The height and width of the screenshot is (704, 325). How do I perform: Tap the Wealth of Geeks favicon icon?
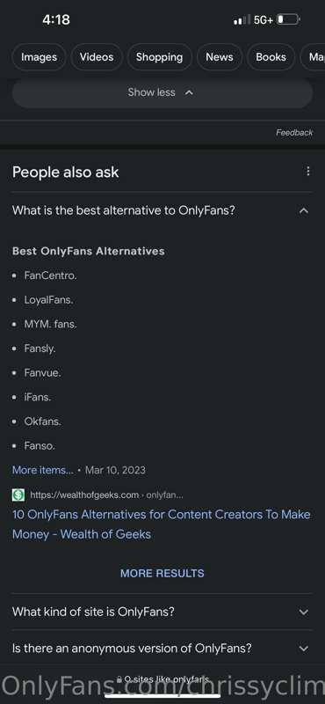18,495
